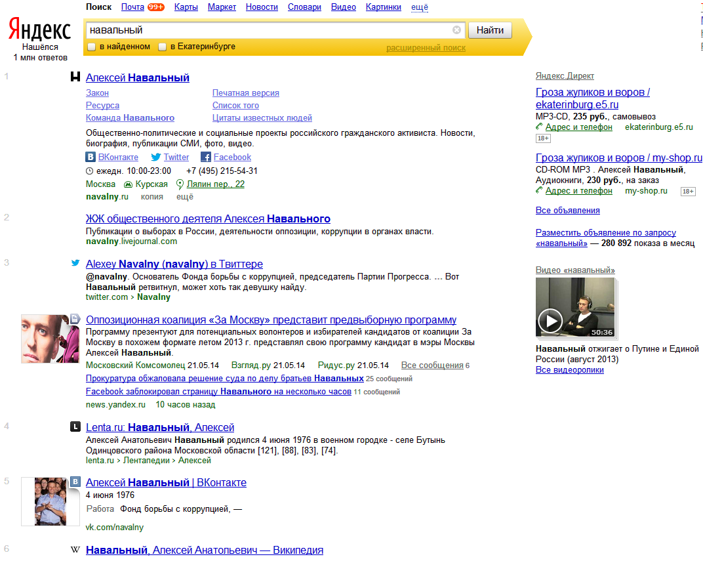Open the Печатная версия sitelink
Screen dimensions: 703x561
246,93
